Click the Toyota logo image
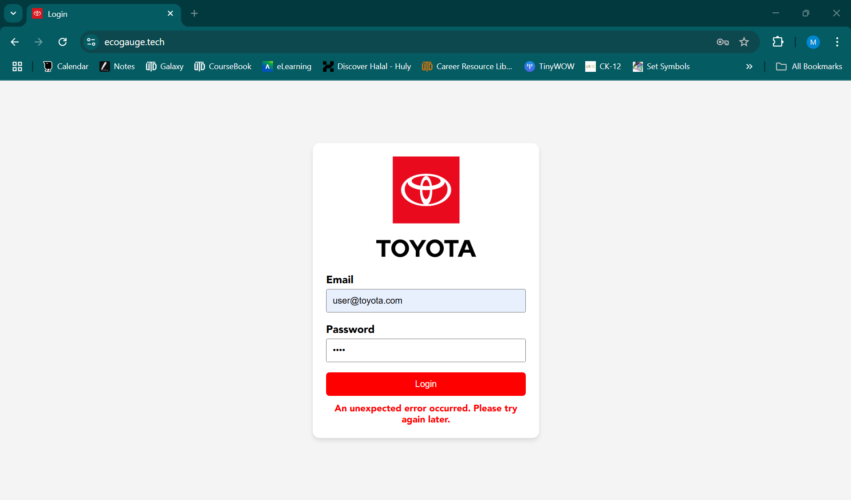Viewport: 851px width, 500px height. coord(426,190)
